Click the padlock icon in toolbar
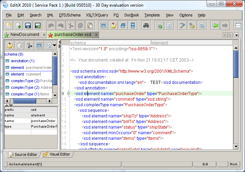The width and height of the screenshot is (245, 172). pyautogui.click(x=192, y=26)
